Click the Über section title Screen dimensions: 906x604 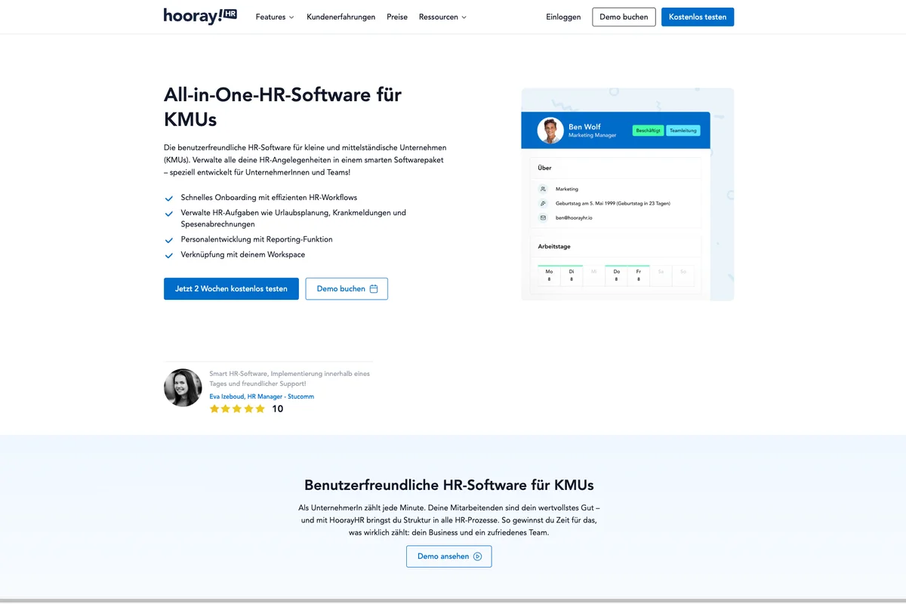pos(544,168)
